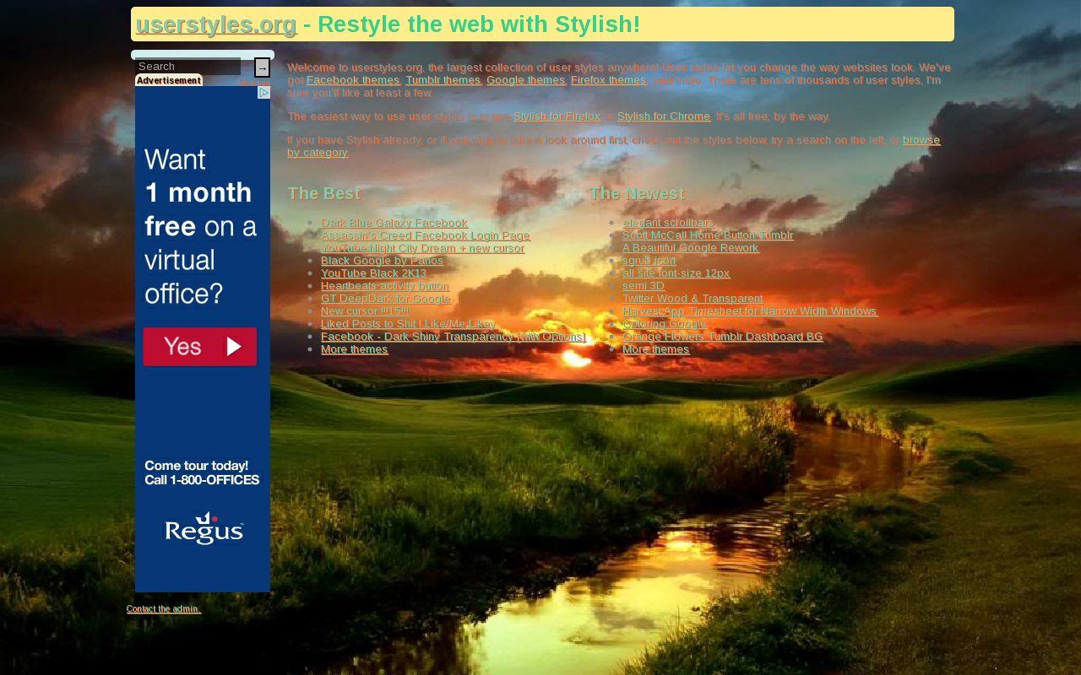This screenshot has height=675, width=1081.
Task: Open the Google themes link
Action: click(x=526, y=80)
